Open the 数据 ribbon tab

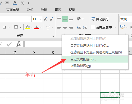tap(44, 10)
